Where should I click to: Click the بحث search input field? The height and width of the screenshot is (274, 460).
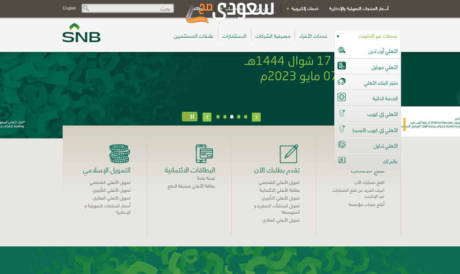click(128, 8)
